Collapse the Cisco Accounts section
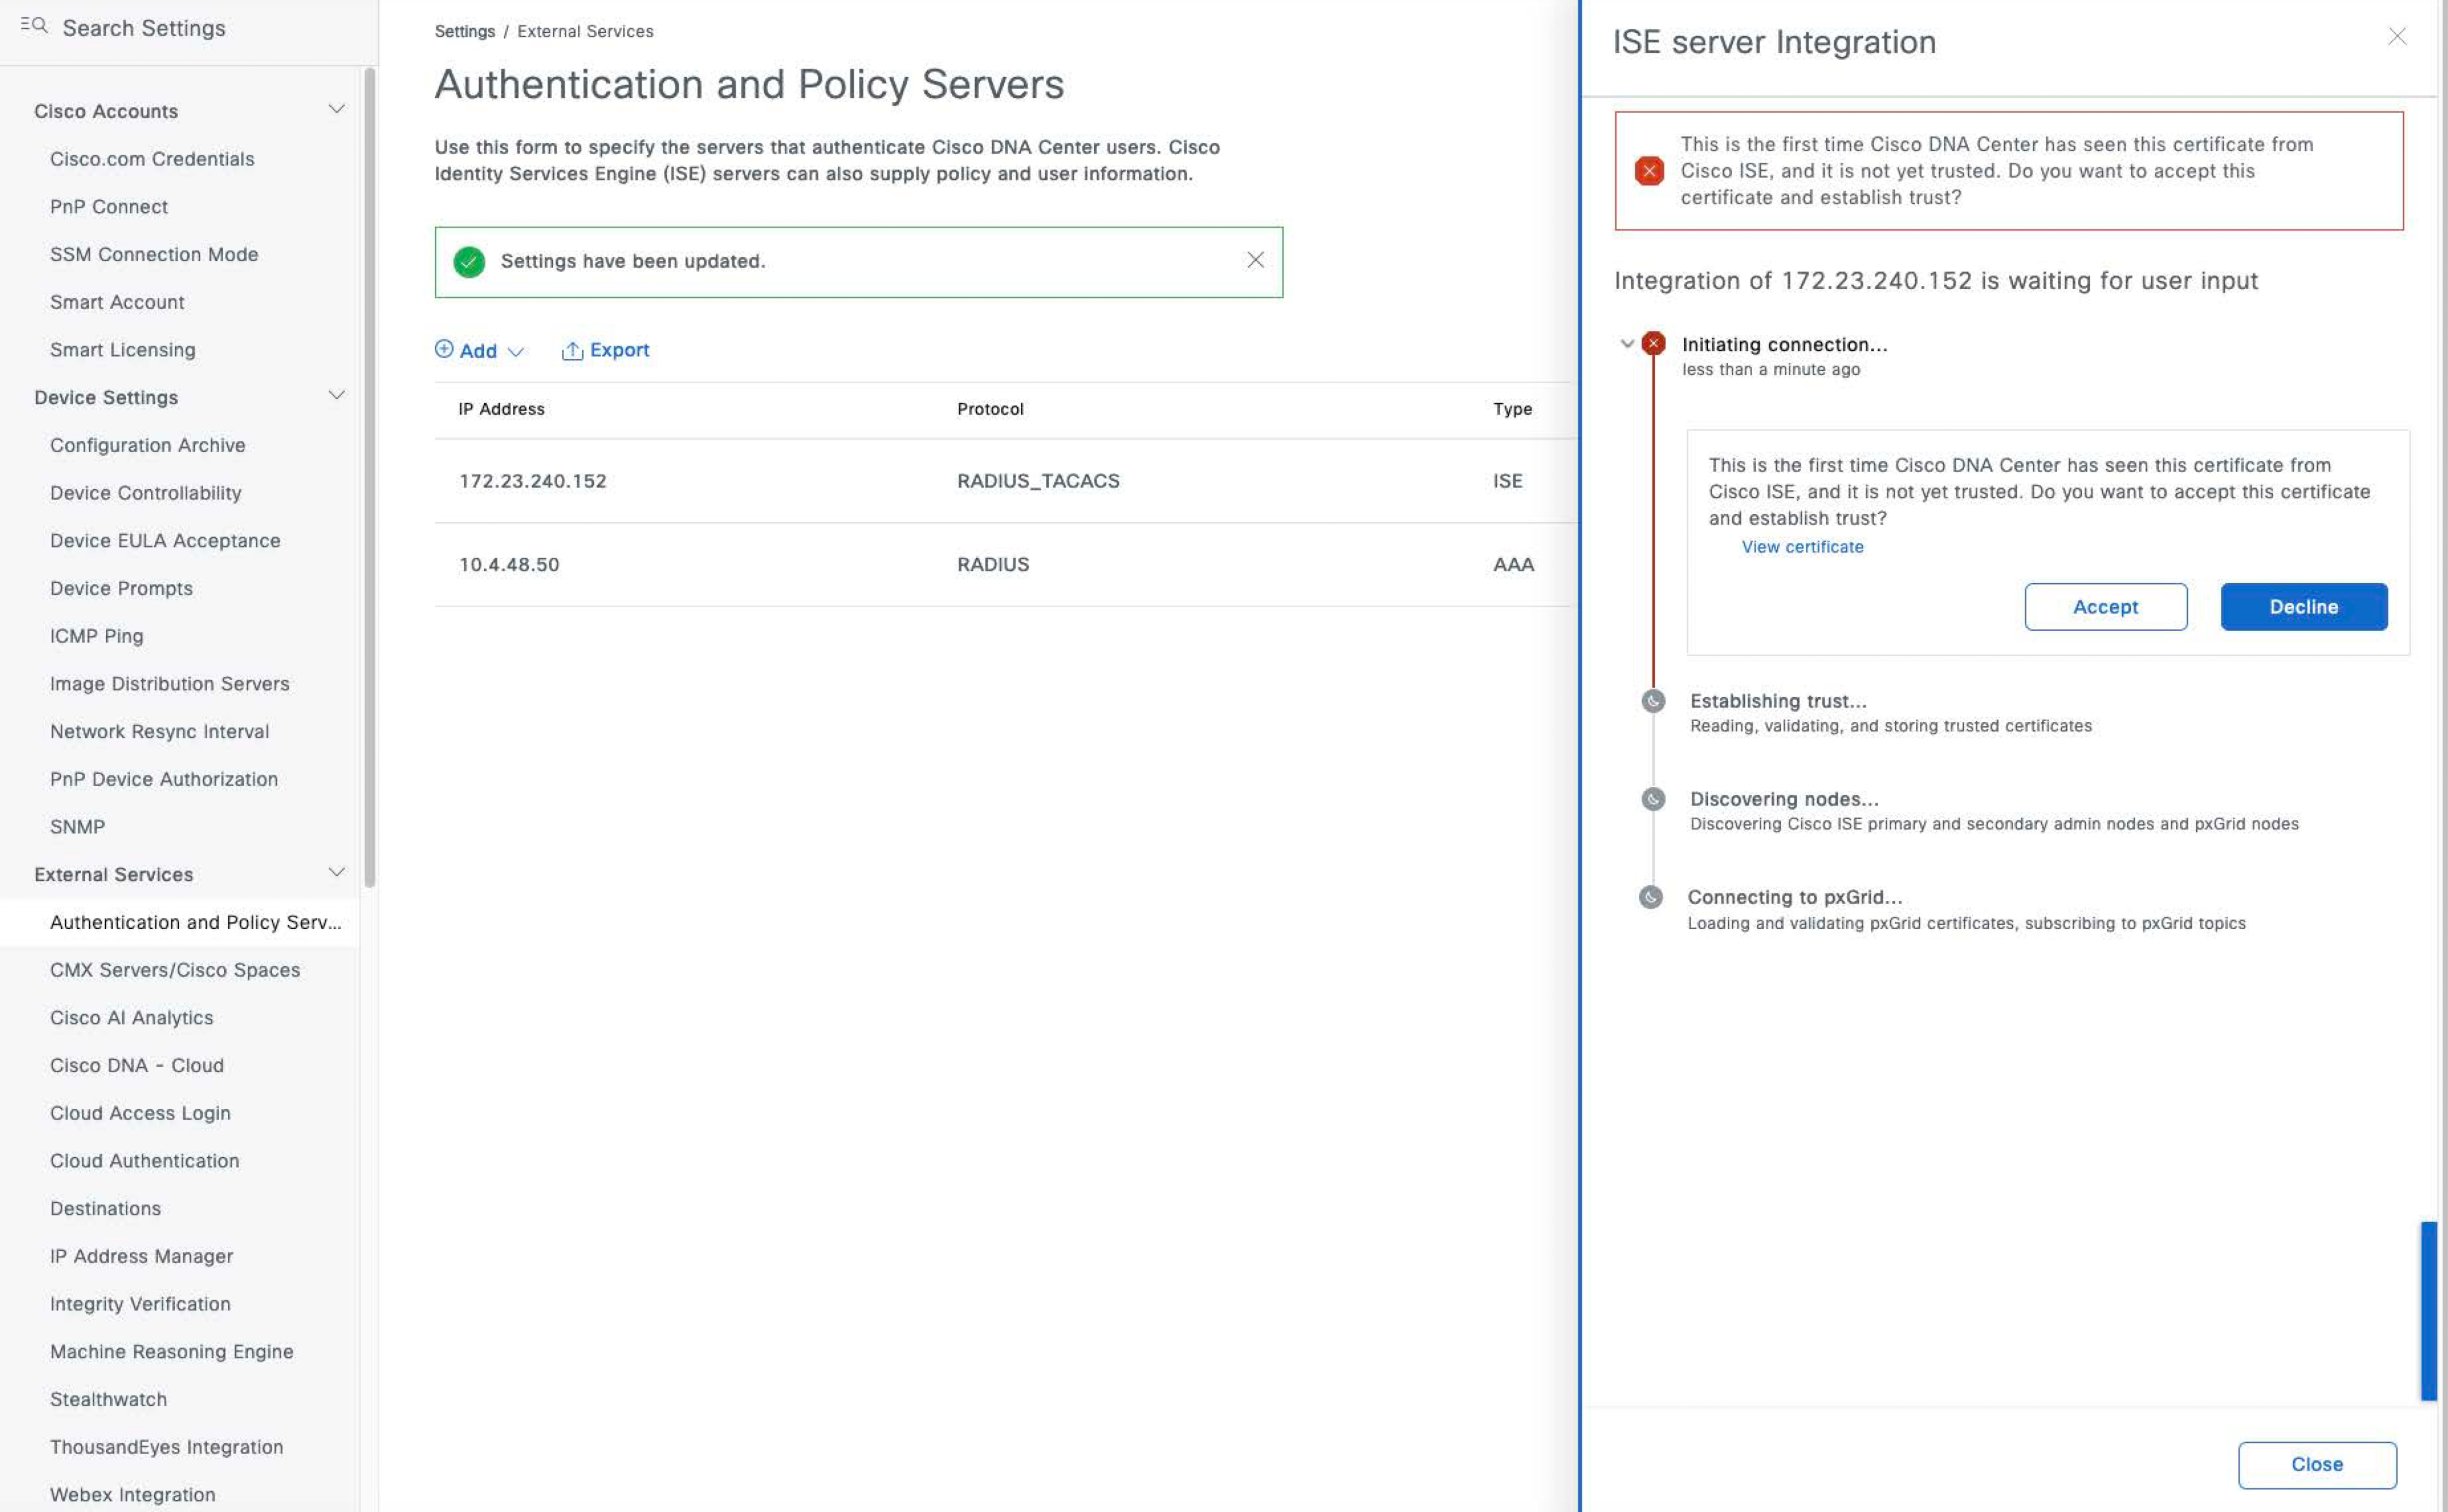 336,109
